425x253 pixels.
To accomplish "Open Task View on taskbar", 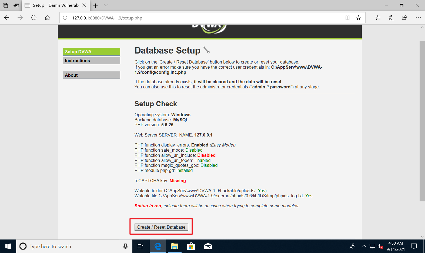I will (140, 246).
